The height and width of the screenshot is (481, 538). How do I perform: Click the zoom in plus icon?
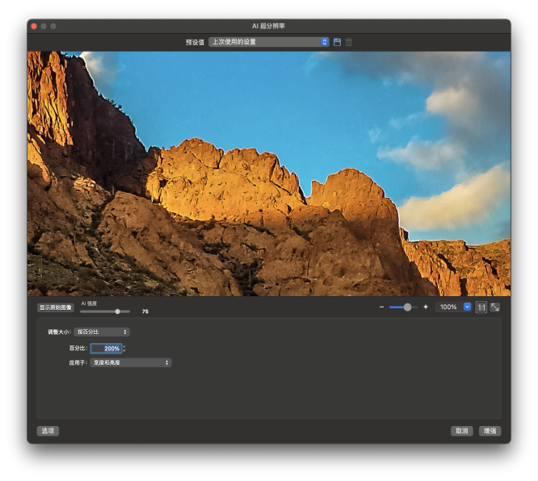click(426, 307)
